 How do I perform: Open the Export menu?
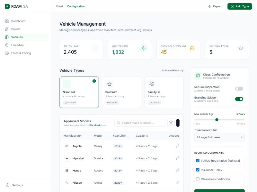(215, 6)
